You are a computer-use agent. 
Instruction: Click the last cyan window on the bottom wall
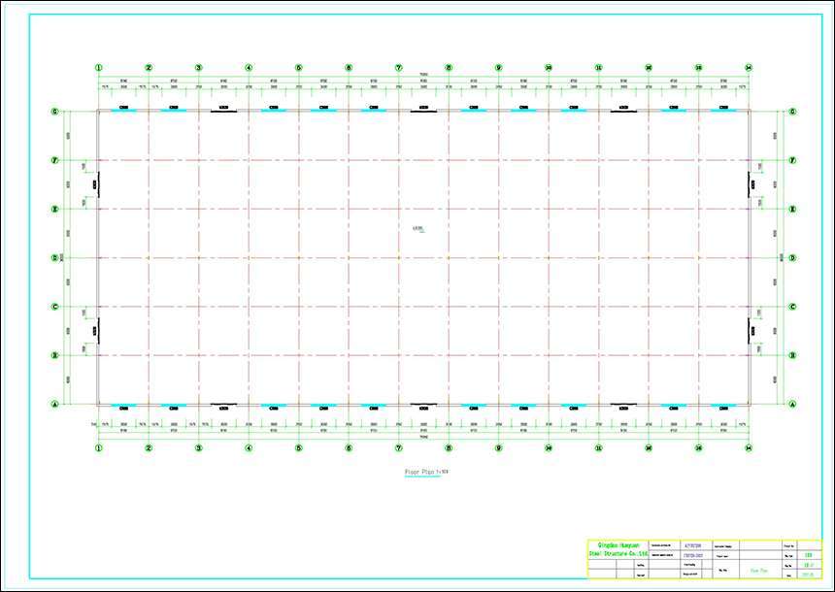723,406
